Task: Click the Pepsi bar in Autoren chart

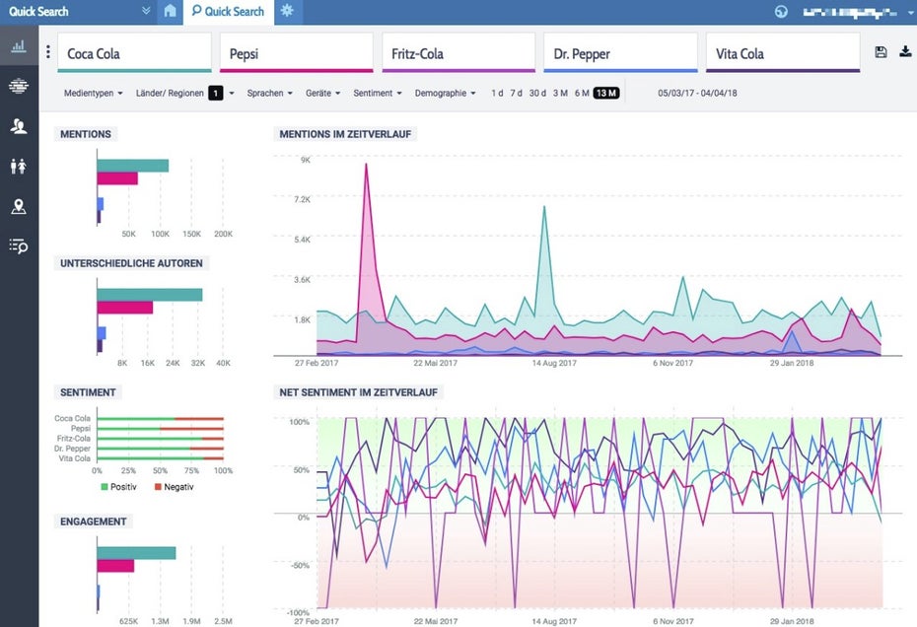Action: click(x=125, y=308)
